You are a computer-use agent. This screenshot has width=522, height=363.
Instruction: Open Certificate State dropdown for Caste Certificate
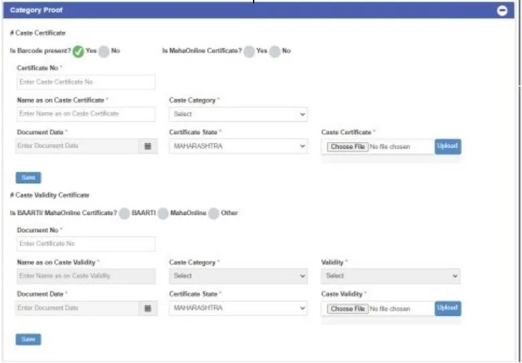click(x=238, y=146)
